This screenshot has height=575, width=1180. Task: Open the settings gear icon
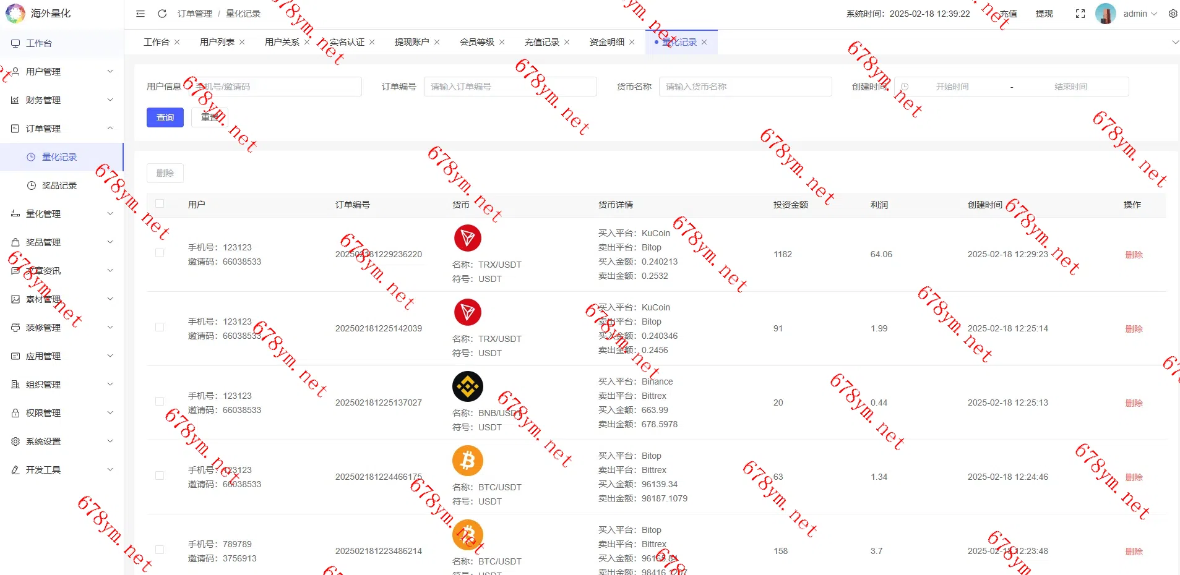coord(1173,14)
